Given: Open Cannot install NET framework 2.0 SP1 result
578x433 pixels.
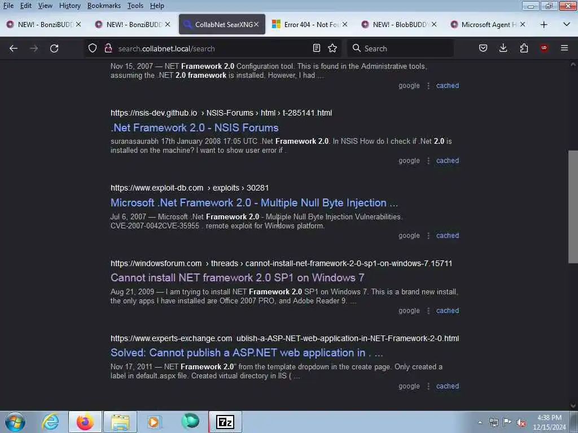Looking at the screenshot, I should [x=238, y=277].
